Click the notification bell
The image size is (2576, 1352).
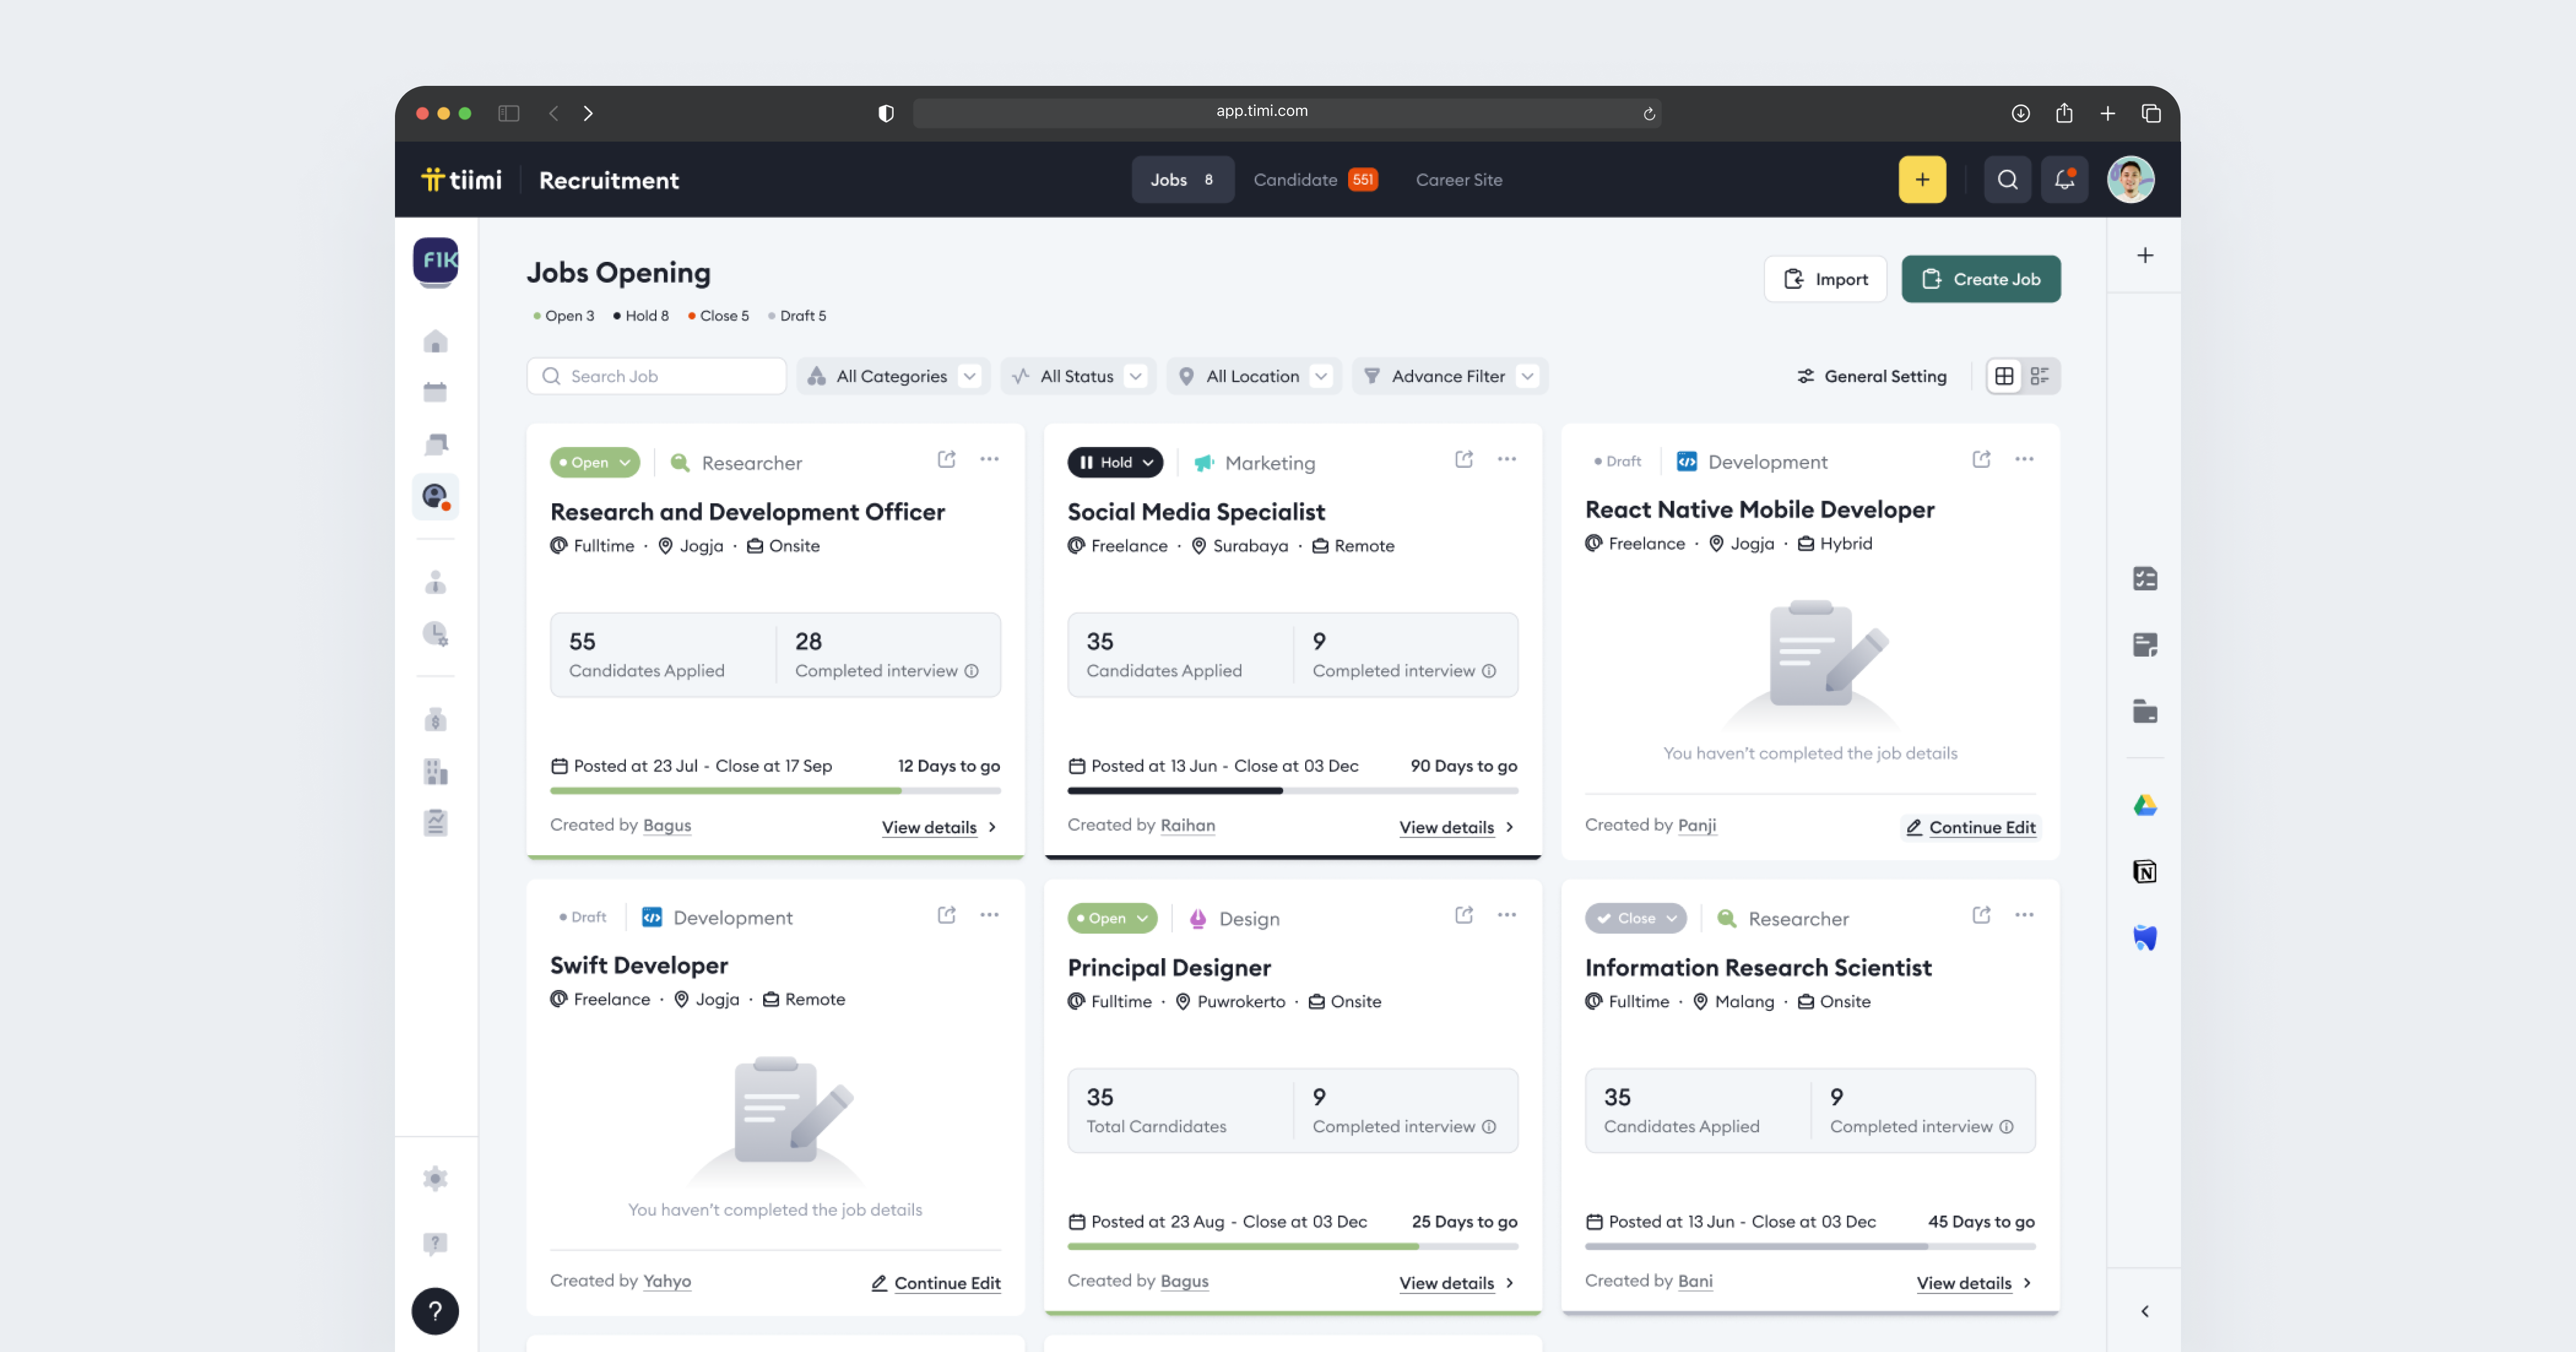point(2064,179)
